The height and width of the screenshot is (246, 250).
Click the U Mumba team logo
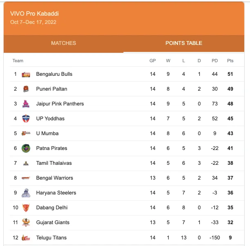[x=26, y=133]
